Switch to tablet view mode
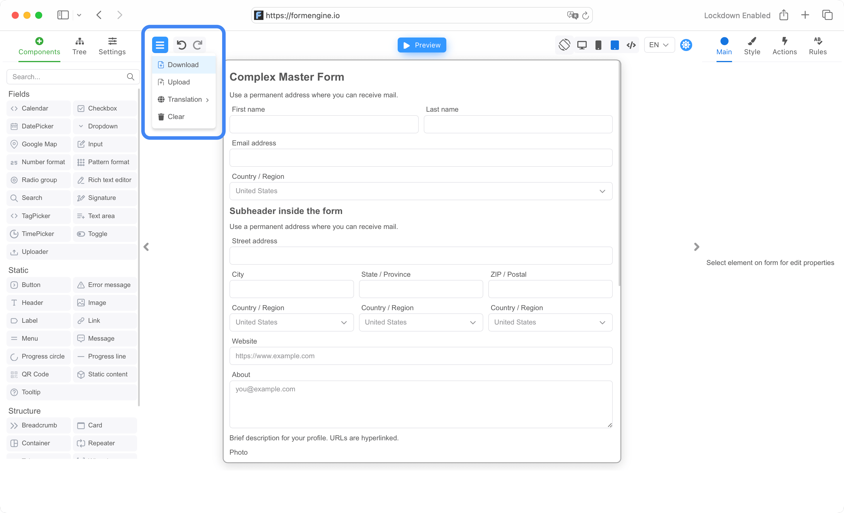The width and height of the screenshot is (844, 513). (615, 45)
